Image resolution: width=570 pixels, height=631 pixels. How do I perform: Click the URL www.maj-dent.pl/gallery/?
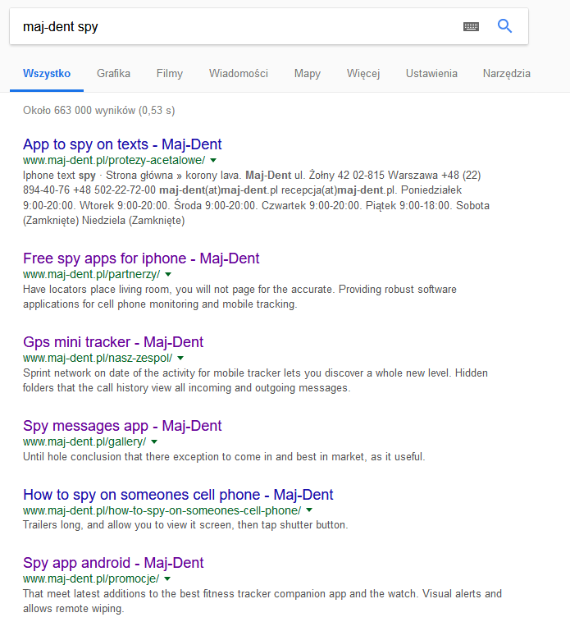click(84, 441)
